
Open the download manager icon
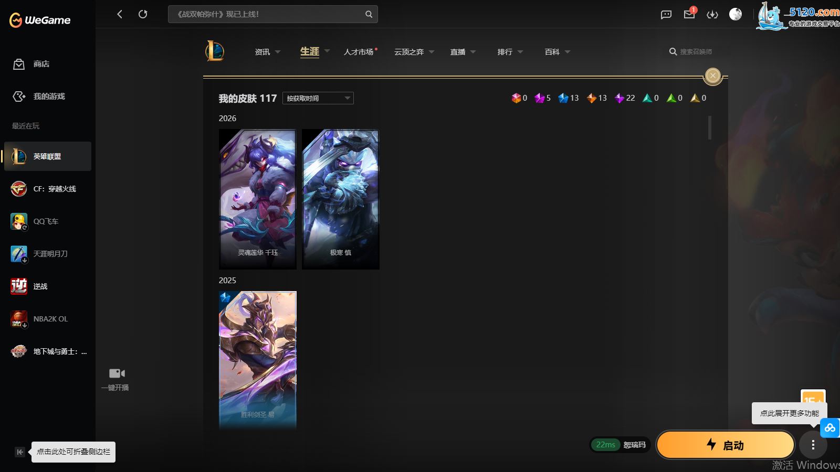[x=712, y=15]
